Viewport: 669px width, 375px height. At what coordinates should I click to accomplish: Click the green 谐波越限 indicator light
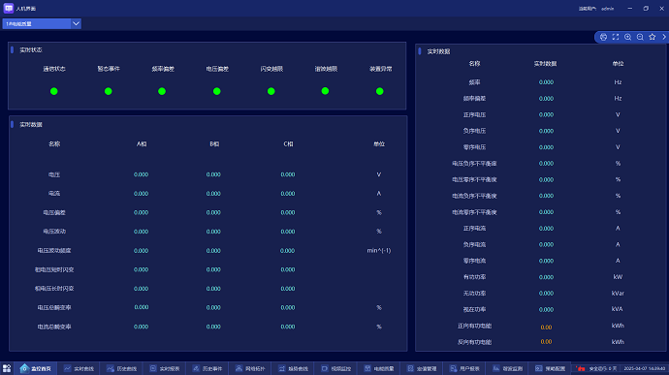point(325,91)
